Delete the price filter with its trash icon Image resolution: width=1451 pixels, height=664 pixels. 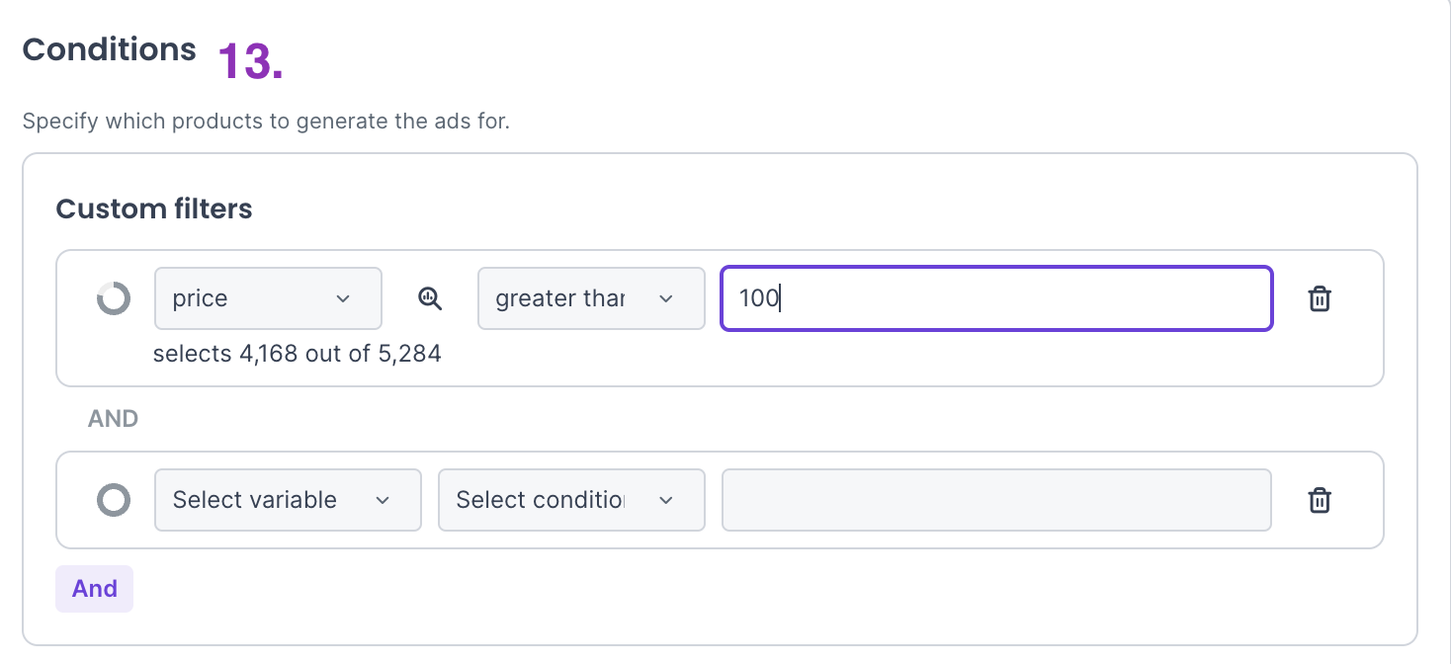tap(1319, 298)
